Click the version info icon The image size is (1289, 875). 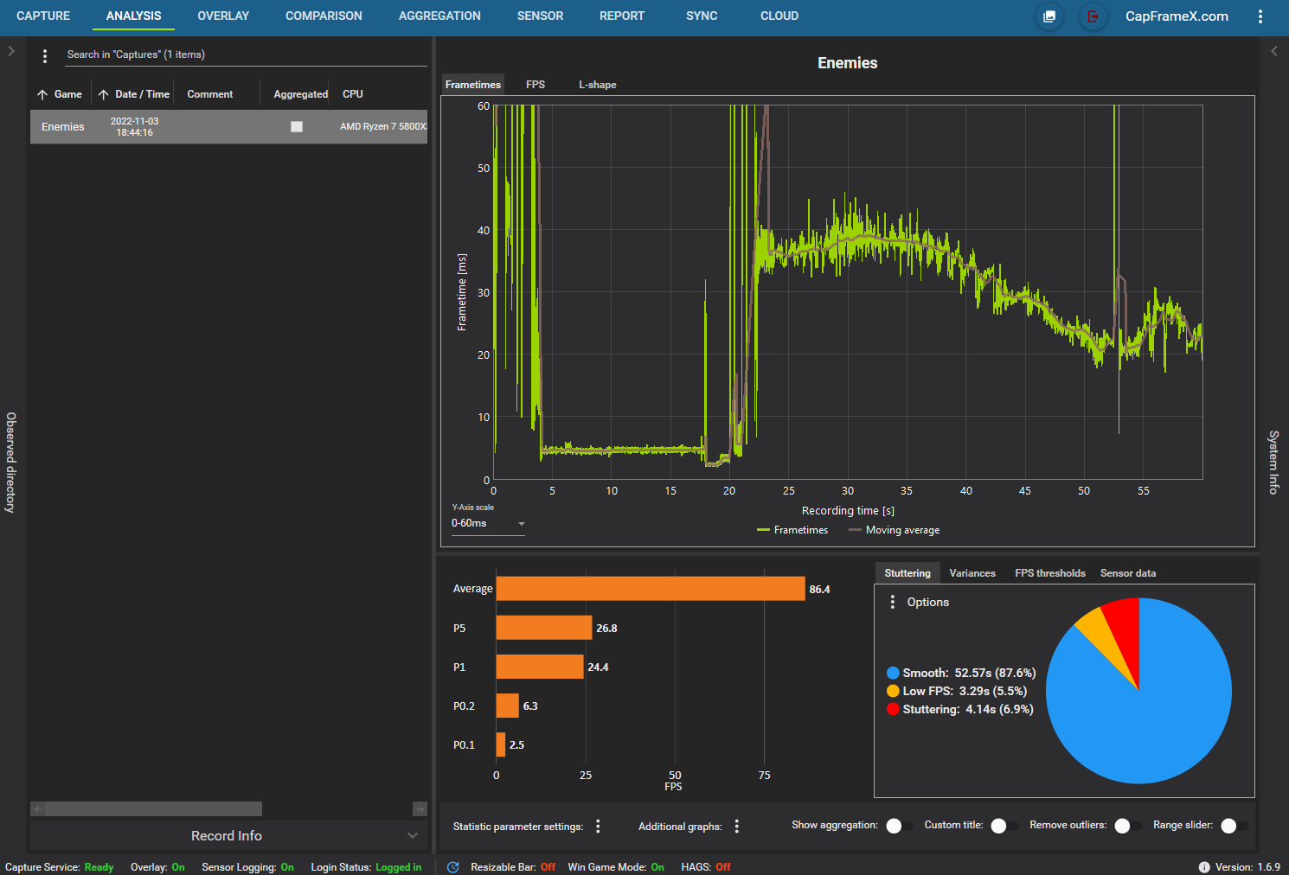tap(1204, 867)
